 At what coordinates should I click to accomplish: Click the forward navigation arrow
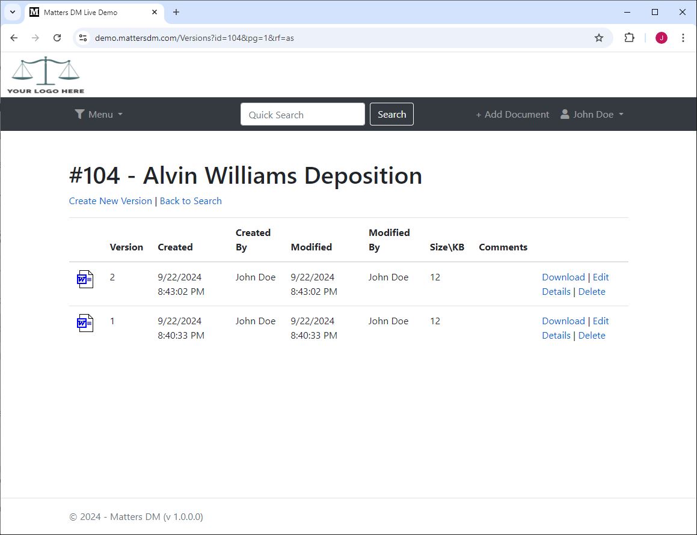[x=35, y=38]
